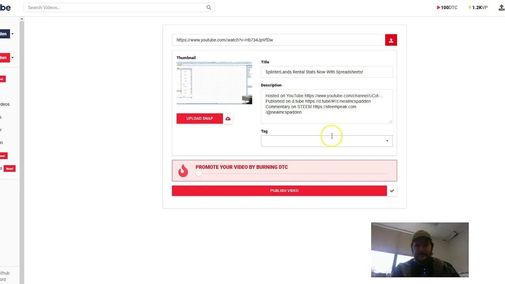Click the description resize handle
The width and height of the screenshot is (505, 284).
(x=390, y=121)
